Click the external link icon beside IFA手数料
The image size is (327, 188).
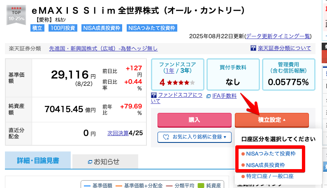coord(209,96)
